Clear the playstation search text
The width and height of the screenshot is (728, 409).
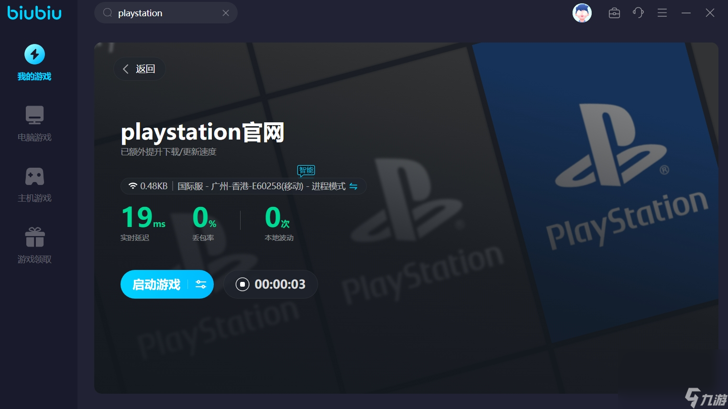(226, 13)
